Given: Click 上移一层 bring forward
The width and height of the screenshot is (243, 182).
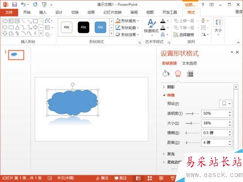Looking at the screenshot, I should [184, 21].
